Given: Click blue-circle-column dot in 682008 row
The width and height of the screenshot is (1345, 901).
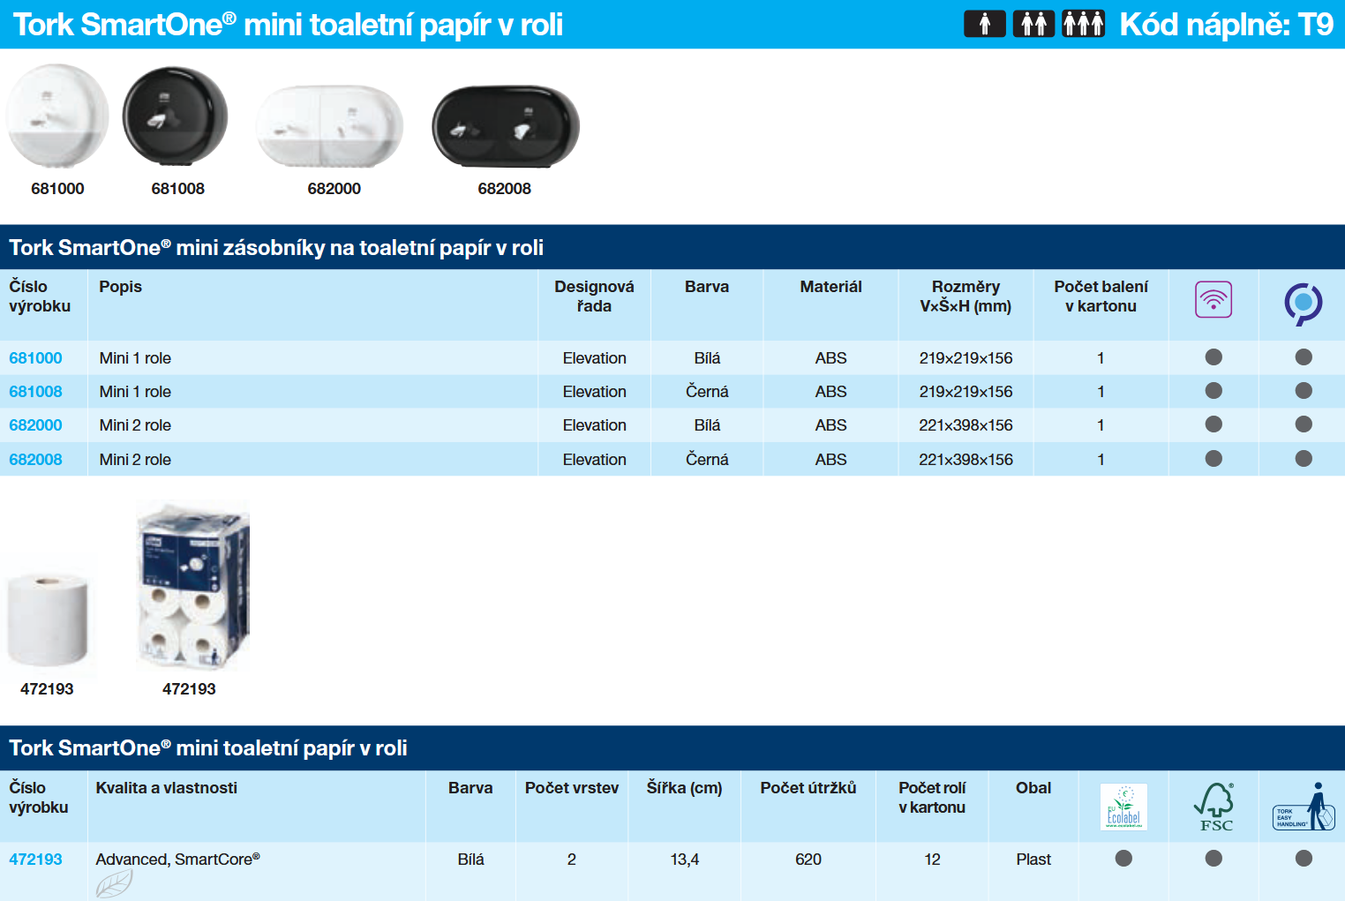Looking at the screenshot, I should tap(1304, 458).
